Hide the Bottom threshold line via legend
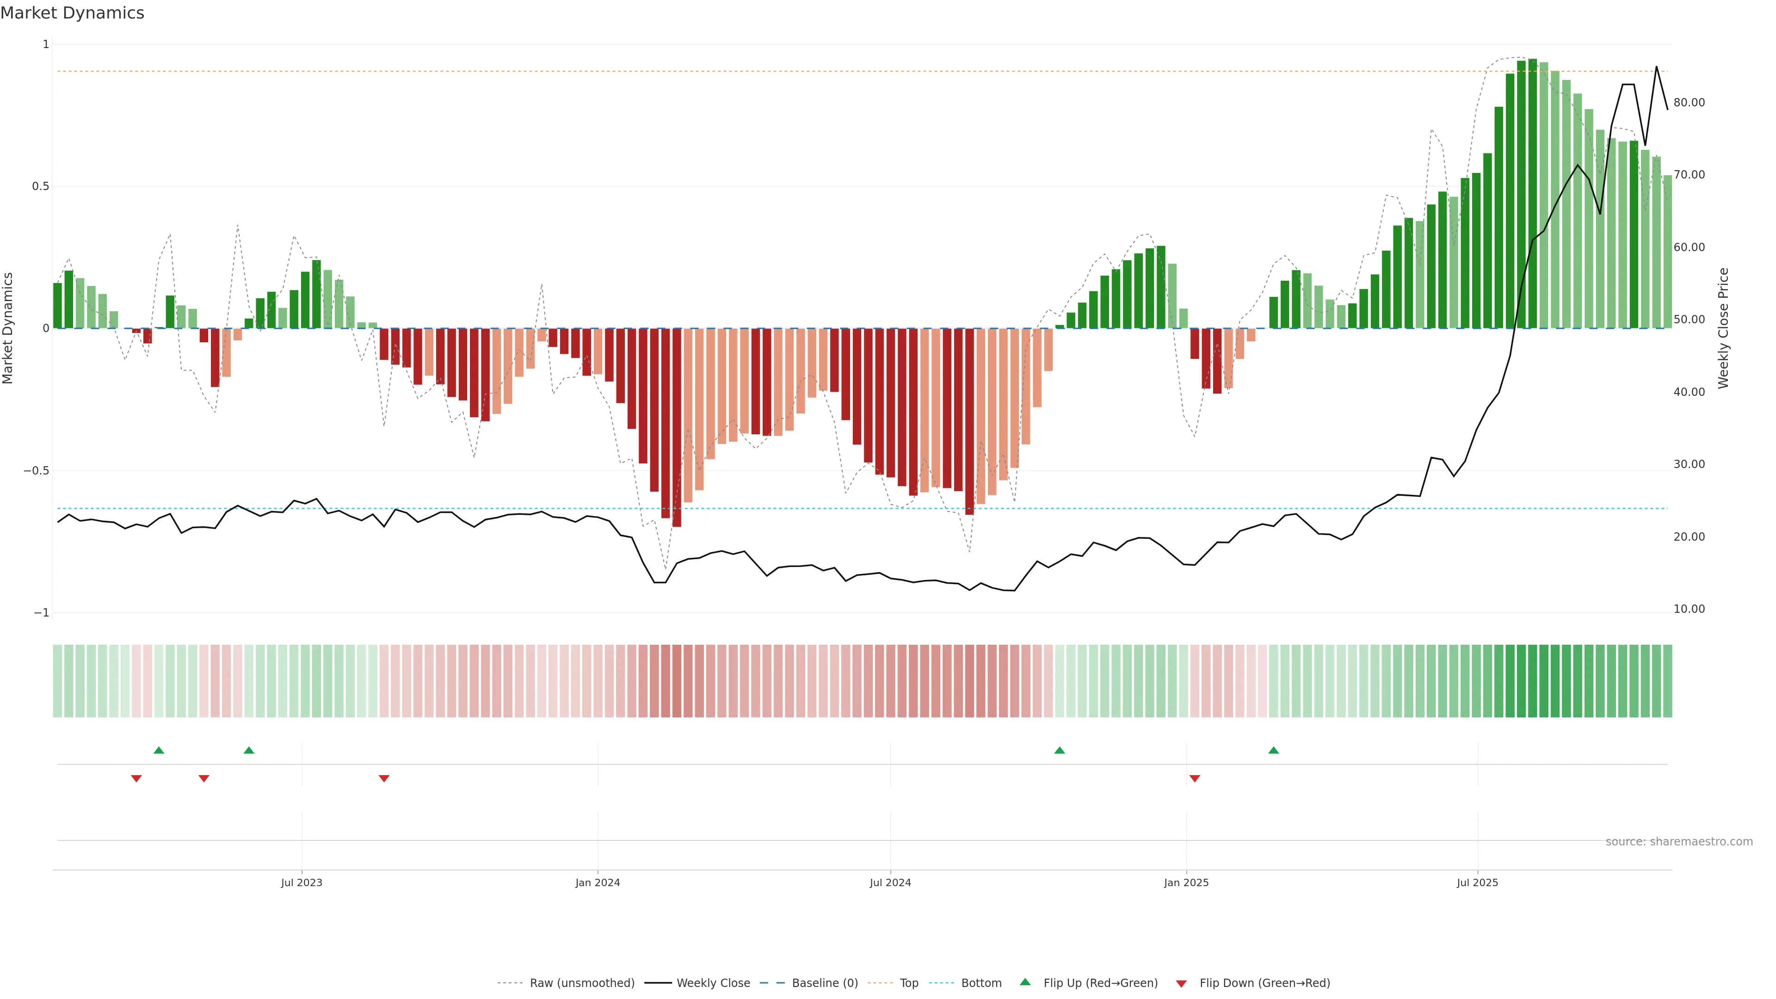This screenshot has height=999, width=1776. tap(981, 983)
